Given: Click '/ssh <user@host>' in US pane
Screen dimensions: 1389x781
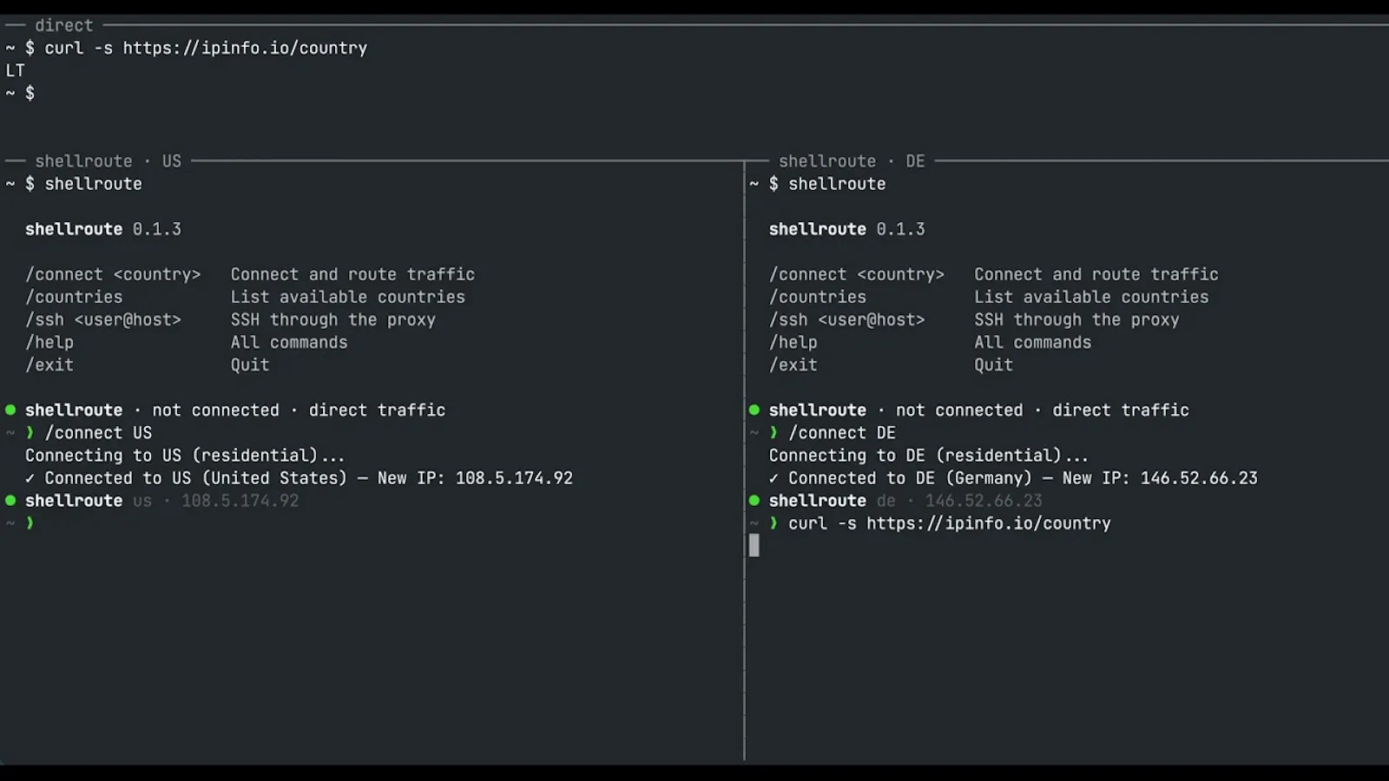Looking at the screenshot, I should pos(103,319).
